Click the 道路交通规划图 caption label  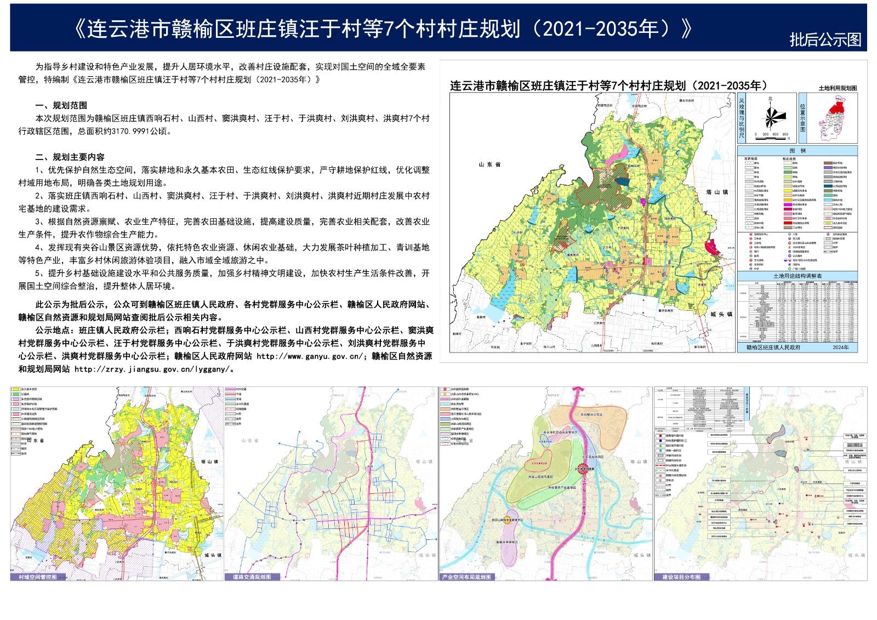point(252,577)
